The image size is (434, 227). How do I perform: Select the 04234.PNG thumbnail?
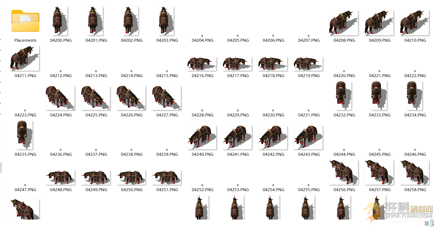(415, 96)
